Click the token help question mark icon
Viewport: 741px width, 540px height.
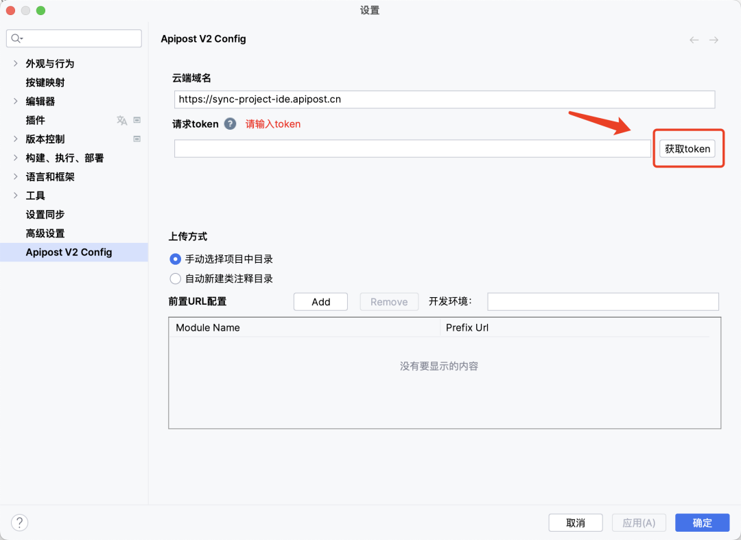(230, 124)
